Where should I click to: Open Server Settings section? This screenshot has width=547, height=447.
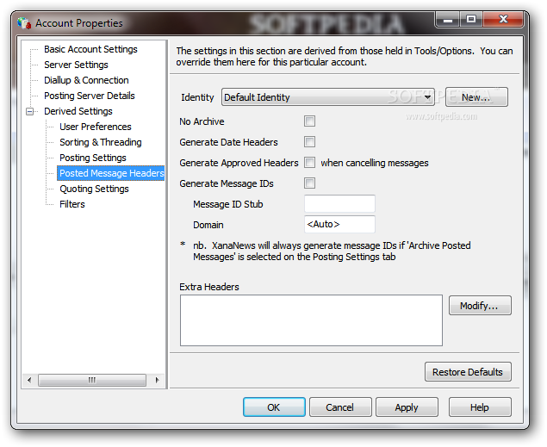pyautogui.click(x=76, y=65)
